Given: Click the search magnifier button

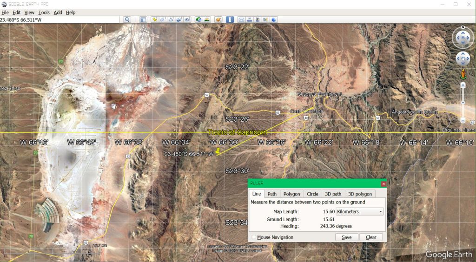Looking at the screenshot, I should [127, 20].
